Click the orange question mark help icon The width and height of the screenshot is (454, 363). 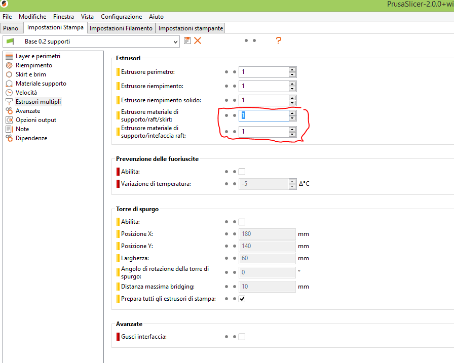[x=278, y=41]
